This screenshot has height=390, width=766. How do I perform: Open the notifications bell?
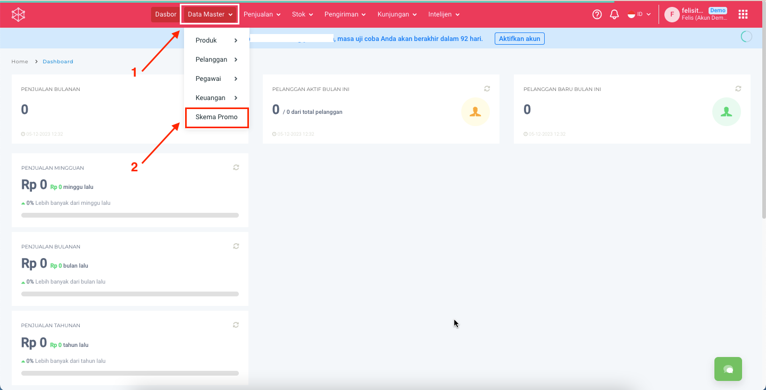coord(614,15)
